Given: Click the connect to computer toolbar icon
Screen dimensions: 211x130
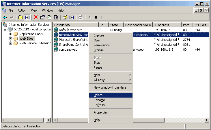Looking at the screenshot, I should click(x=81, y=17).
